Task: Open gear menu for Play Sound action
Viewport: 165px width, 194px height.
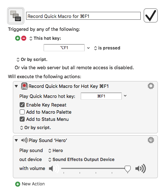Action: [x=151, y=140]
